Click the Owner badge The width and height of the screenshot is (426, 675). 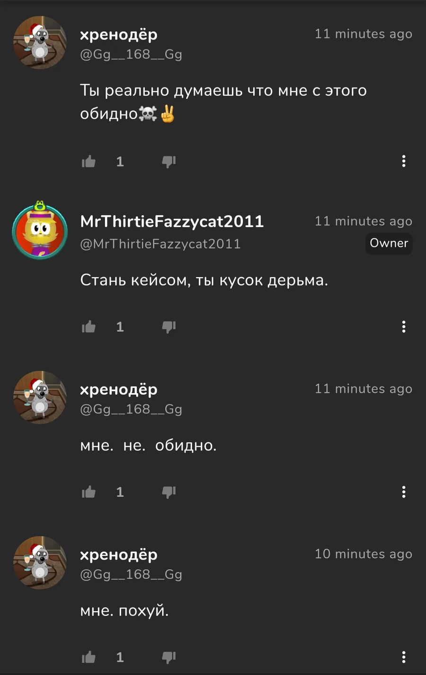(389, 243)
